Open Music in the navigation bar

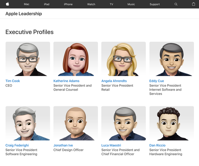tap(131, 4)
